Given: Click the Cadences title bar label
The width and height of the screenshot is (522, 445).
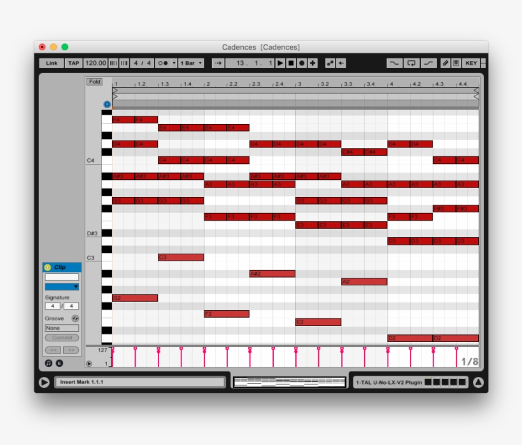Looking at the screenshot, I should tap(261, 47).
